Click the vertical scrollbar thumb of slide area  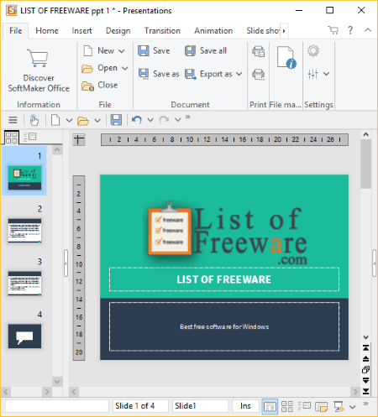[x=365, y=164]
